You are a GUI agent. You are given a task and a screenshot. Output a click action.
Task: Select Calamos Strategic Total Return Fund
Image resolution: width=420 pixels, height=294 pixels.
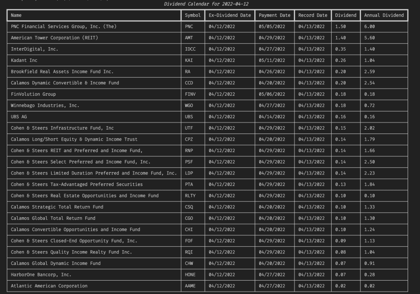click(57, 207)
